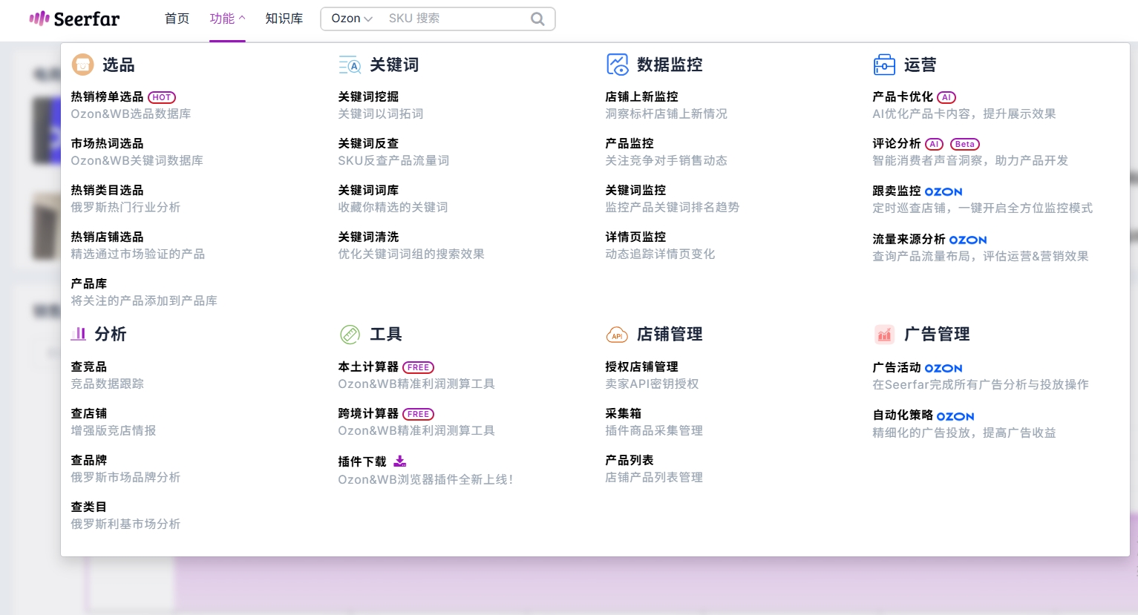Click the 插件下载 download icon
The image size is (1138, 615).
tap(400, 461)
